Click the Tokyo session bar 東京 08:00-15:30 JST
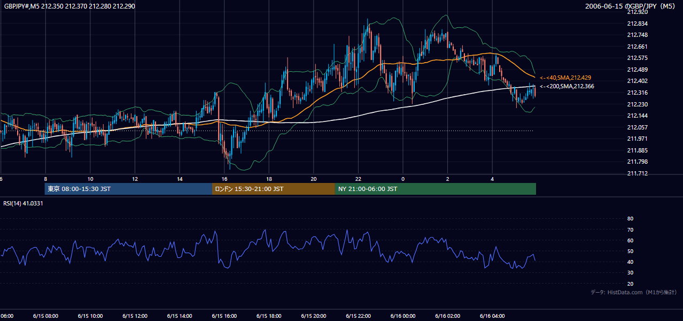 (x=128, y=189)
